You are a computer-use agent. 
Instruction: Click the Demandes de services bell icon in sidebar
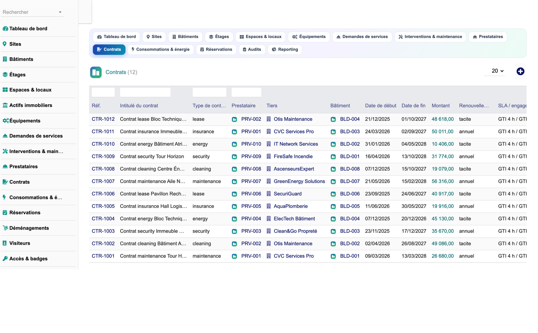(5, 136)
